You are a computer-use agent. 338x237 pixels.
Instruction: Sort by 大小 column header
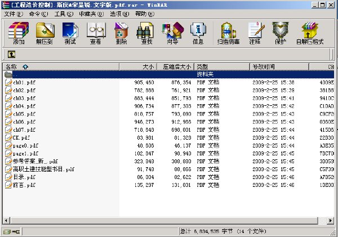(x=138, y=67)
